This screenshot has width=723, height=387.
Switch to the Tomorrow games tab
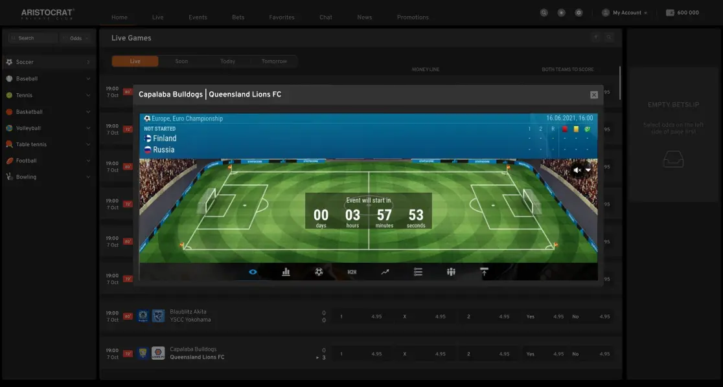274,60
